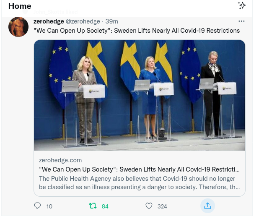Open the link card's bold article headline
Image resolution: width=259 pixels, height=216 pixels.
tap(139, 169)
